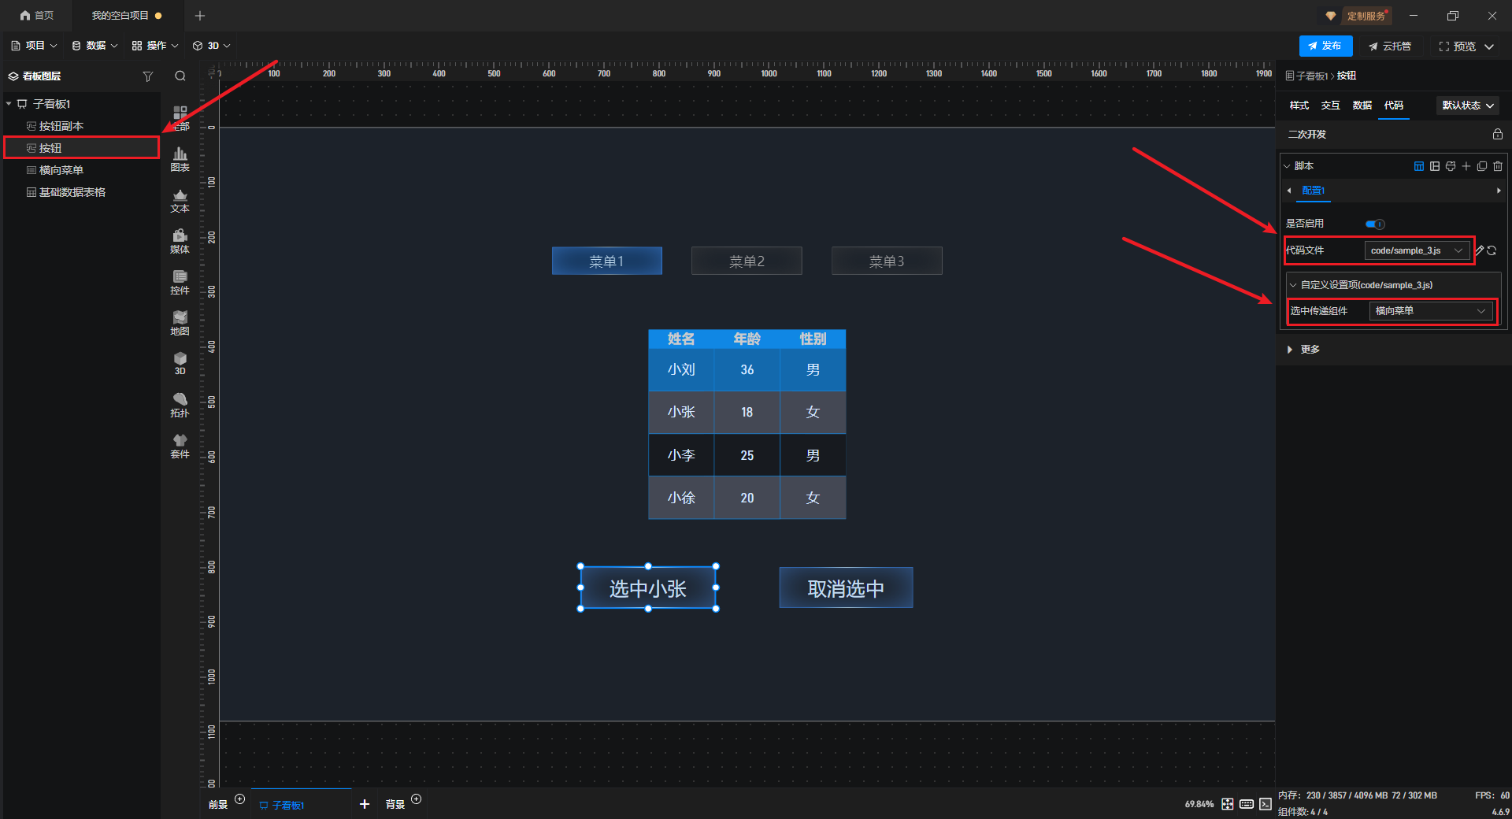This screenshot has width=1512, height=819.
Task: Switch to the 样式 tab
Action: pos(1299,106)
